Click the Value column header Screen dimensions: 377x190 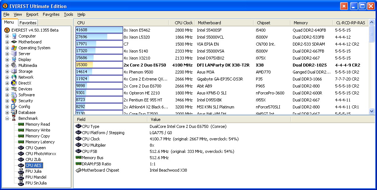point(219,119)
